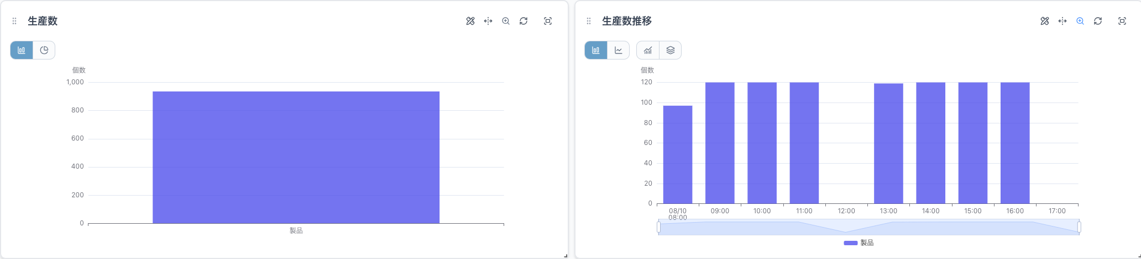Toggle stacked layers mode in 生産数推移

[x=670, y=50]
